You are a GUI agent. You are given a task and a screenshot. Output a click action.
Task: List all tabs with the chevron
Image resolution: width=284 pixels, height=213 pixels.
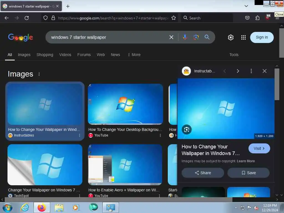pyautogui.click(x=246, y=6)
